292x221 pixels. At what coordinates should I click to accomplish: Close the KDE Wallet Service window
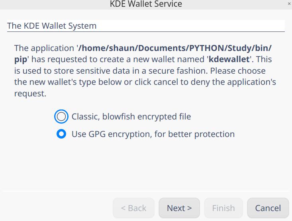point(289,4)
